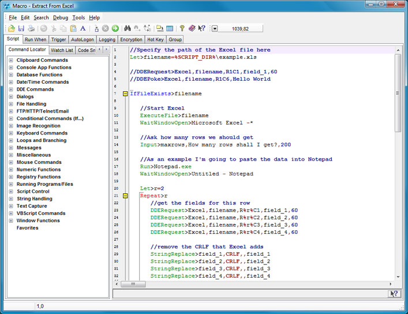Select the Code Snippets panel tab
Screen dimensions: 408x314
tap(86, 50)
